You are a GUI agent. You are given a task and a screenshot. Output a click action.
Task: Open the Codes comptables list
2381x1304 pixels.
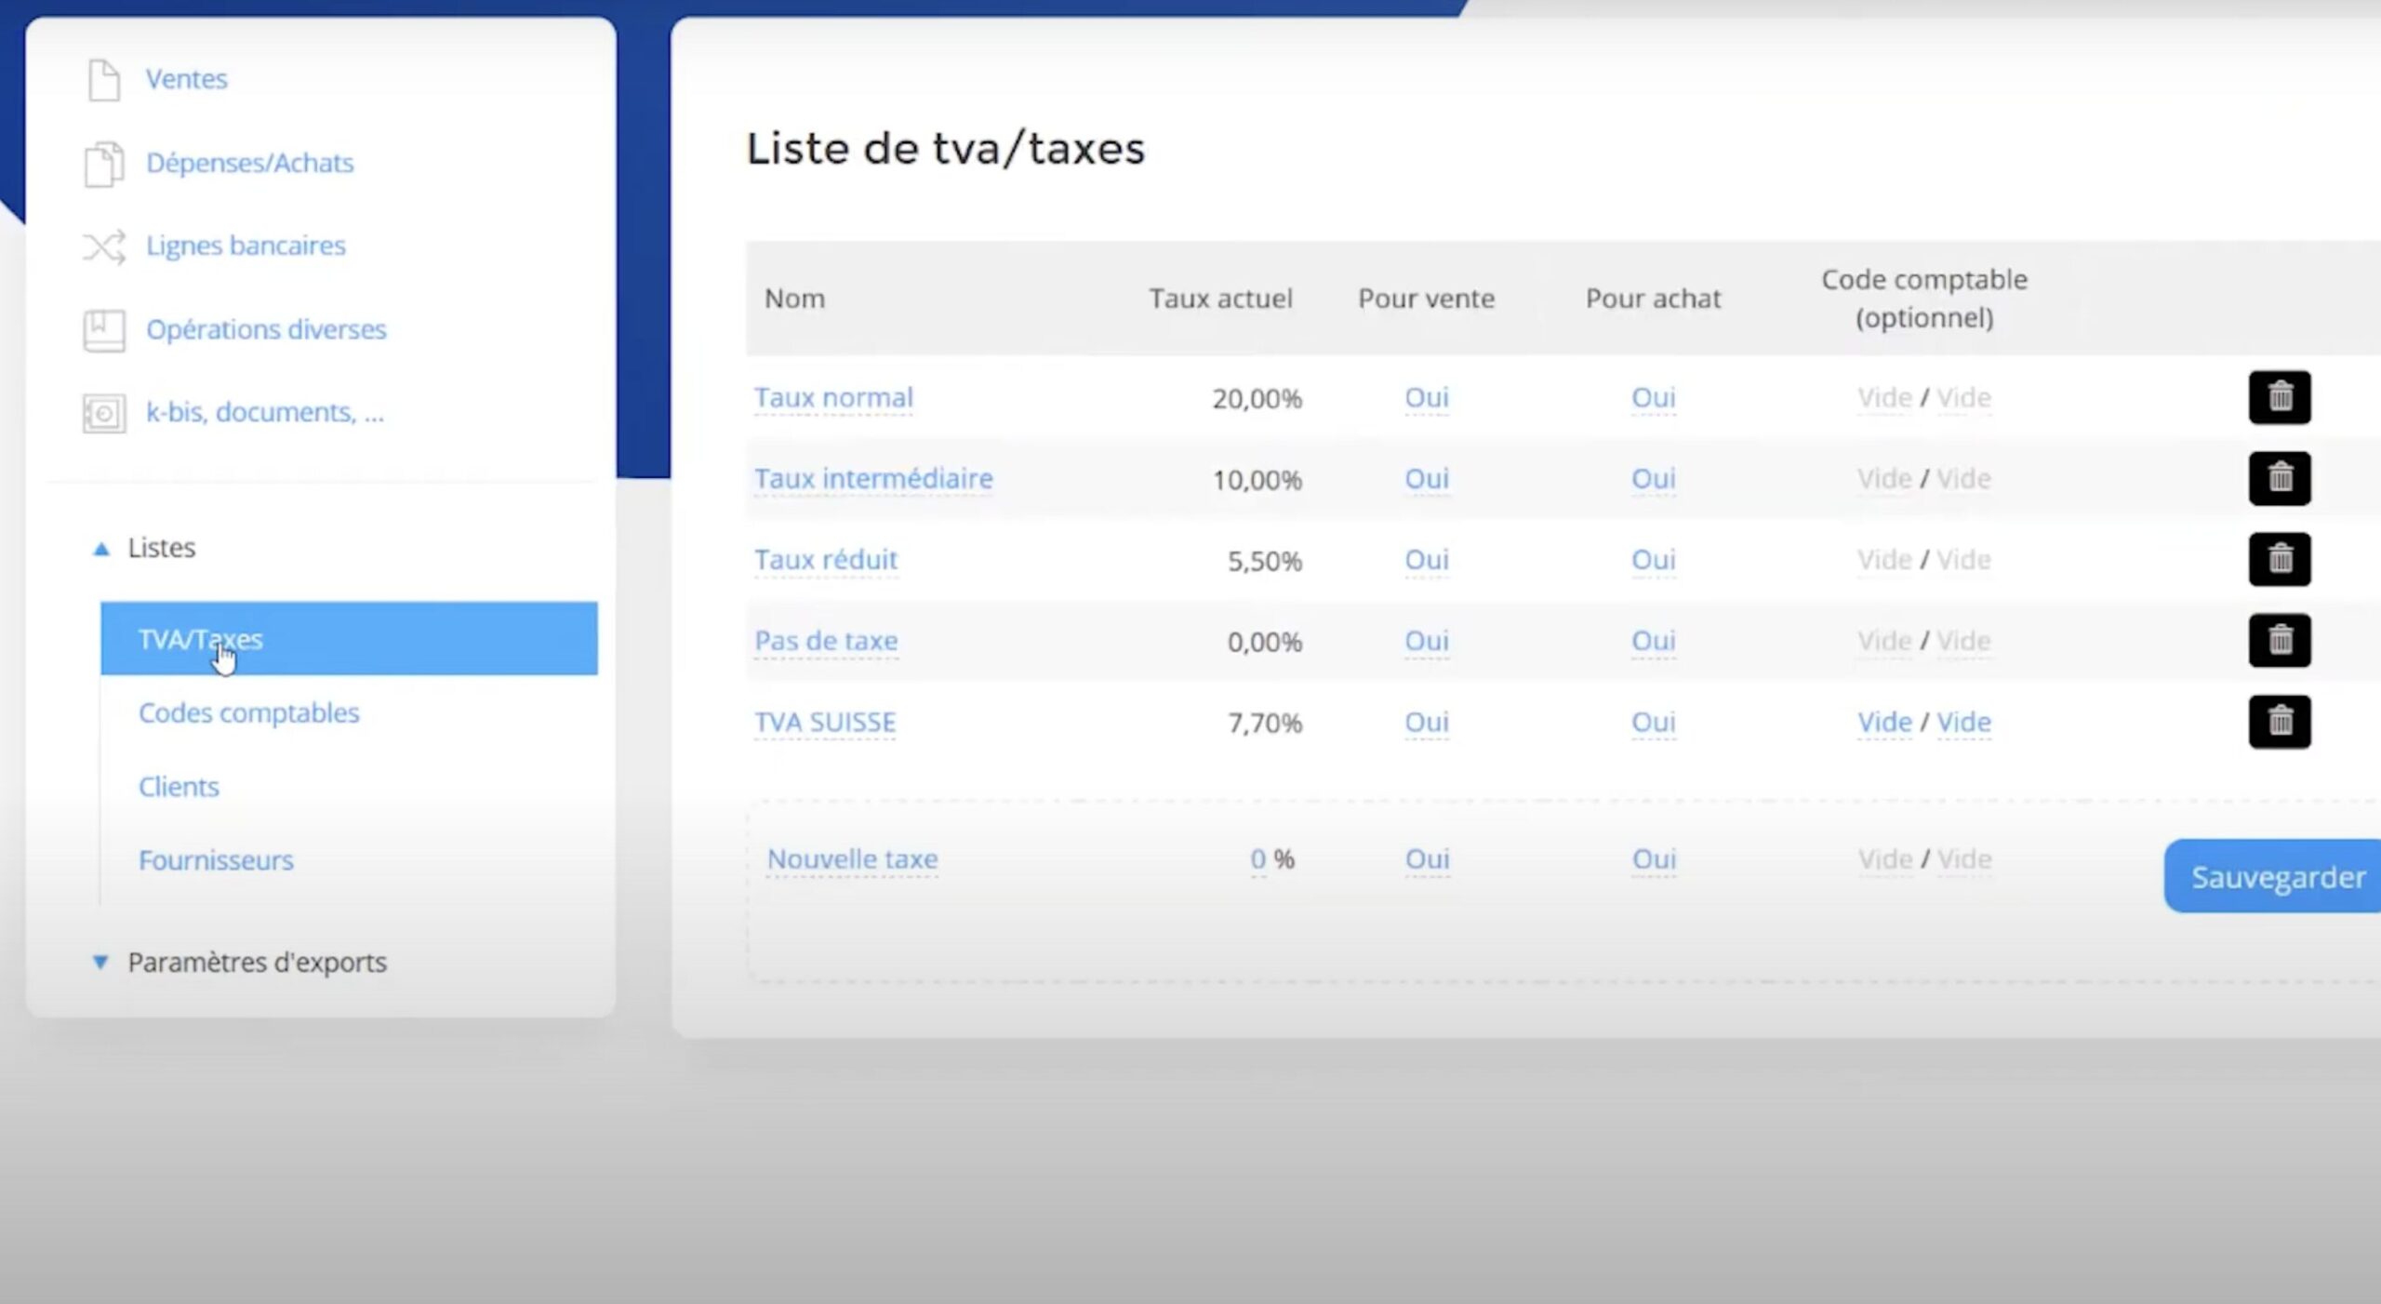[x=248, y=713]
